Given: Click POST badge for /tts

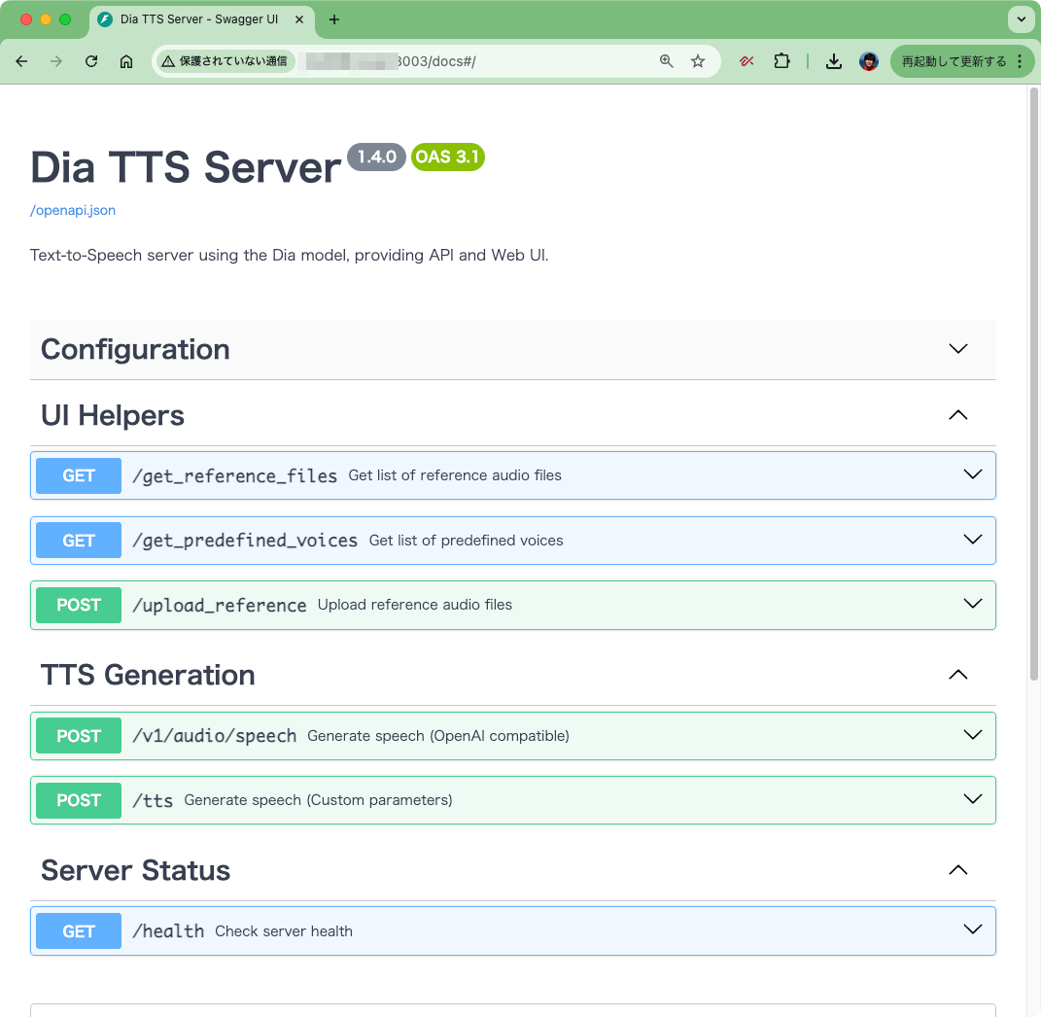Looking at the screenshot, I should click(x=79, y=800).
